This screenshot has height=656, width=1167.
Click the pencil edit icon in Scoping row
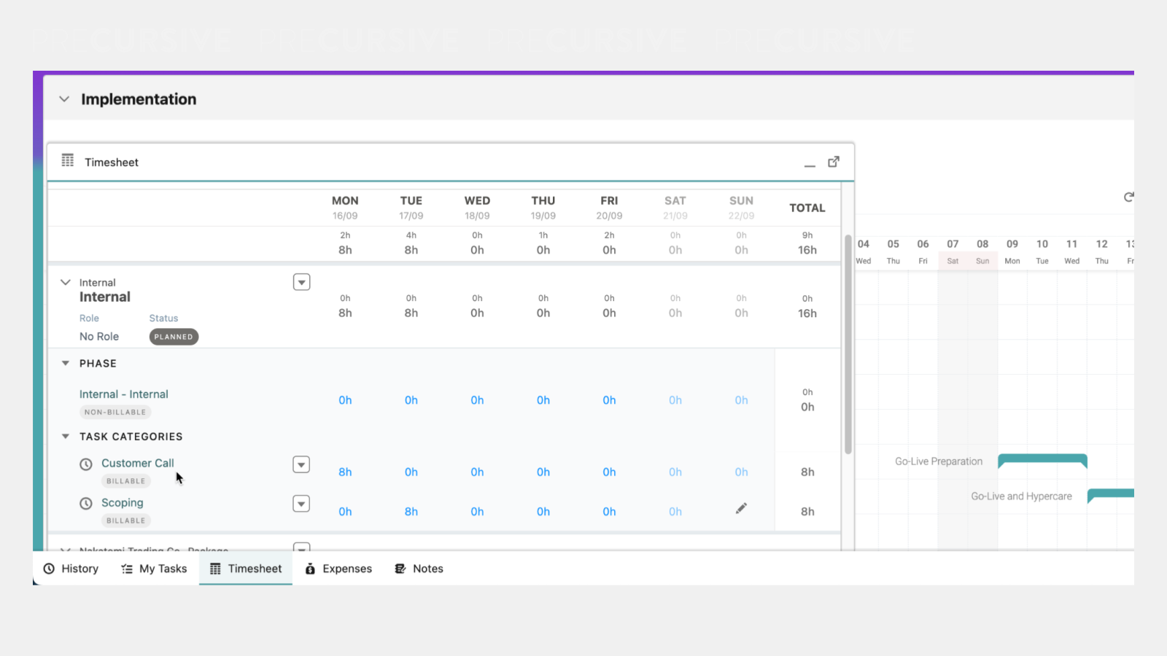click(741, 509)
